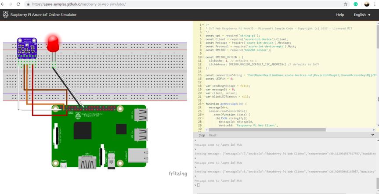Click the 'const BME280 = require' line
The height and width of the screenshot is (194, 379).
(238, 50)
